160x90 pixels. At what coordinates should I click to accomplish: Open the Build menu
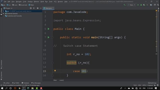[x=42, y=2]
